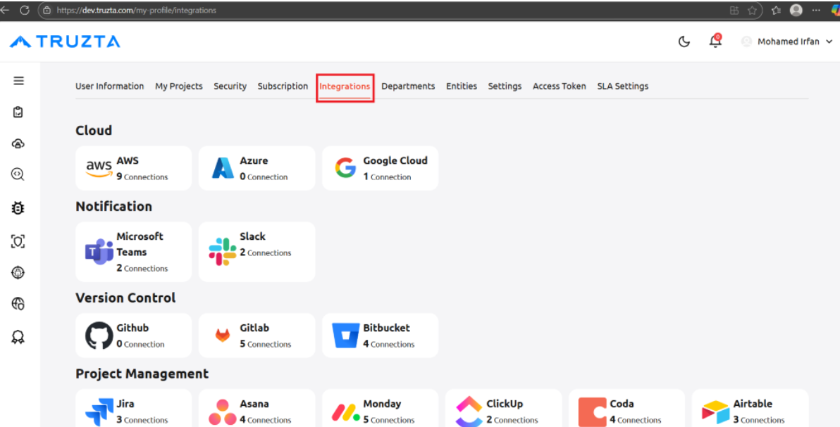The image size is (840, 427).
Task: Open the clipboard checklist sidebar icon
Action: tap(18, 112)
